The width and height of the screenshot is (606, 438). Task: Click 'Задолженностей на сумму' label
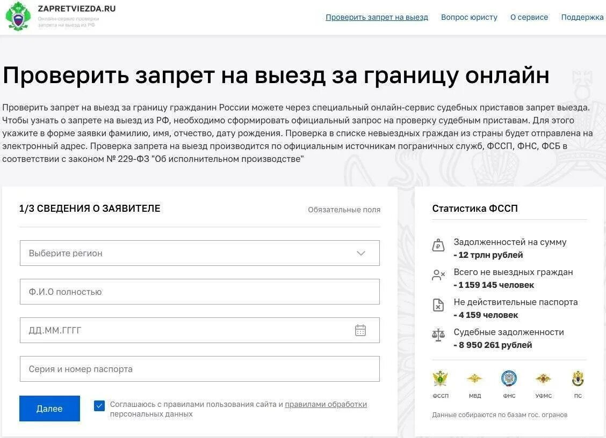[510, 242]
